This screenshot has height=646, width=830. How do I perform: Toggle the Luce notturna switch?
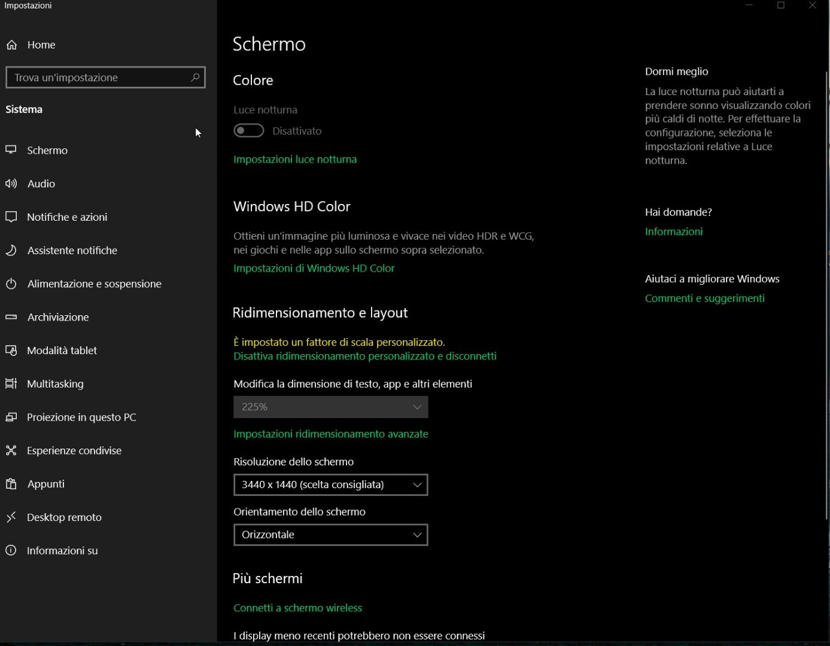point(249,130)
